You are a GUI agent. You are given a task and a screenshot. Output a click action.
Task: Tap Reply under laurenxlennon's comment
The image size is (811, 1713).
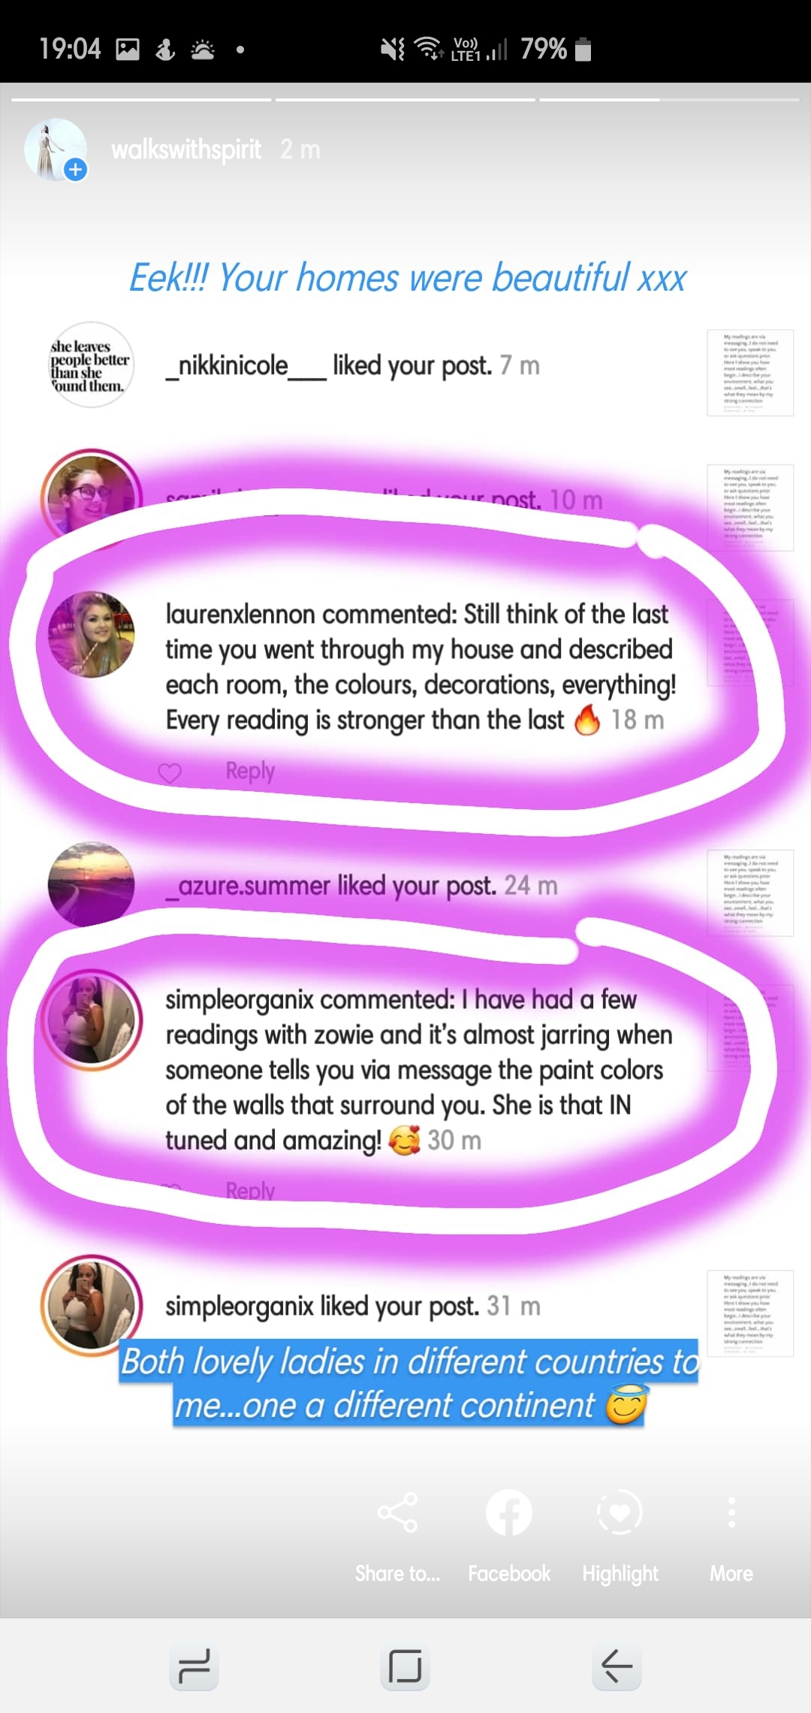(x=250, y=771)
